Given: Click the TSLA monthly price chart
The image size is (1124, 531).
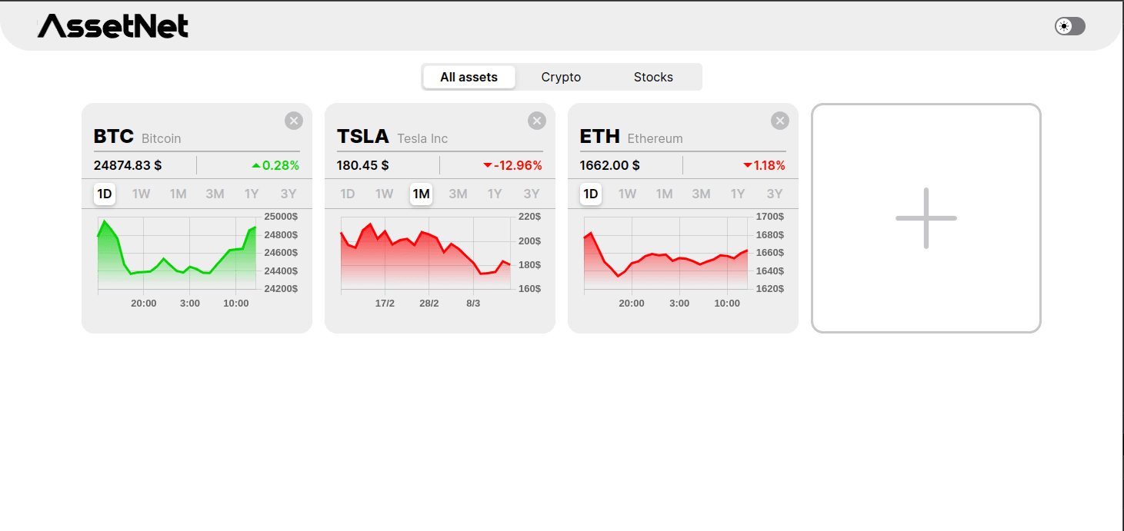Looking at the screenshot, I should point(425,253).
